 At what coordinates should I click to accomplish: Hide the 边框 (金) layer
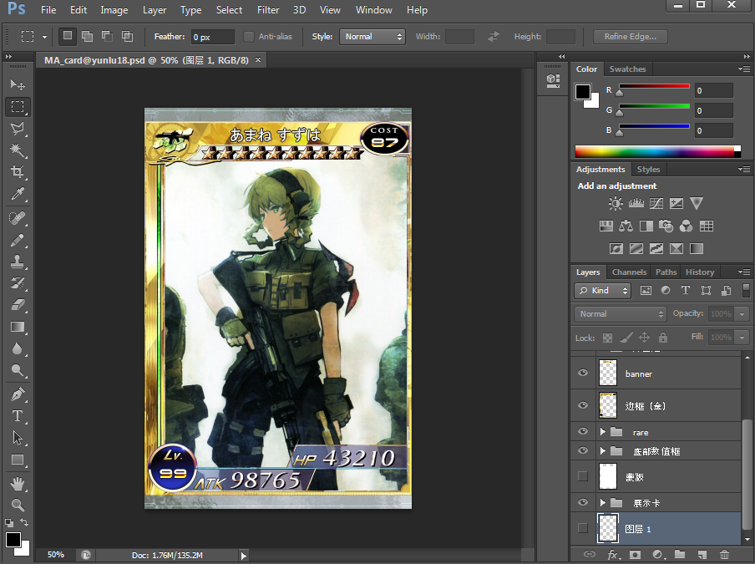[x=583, y=405]
